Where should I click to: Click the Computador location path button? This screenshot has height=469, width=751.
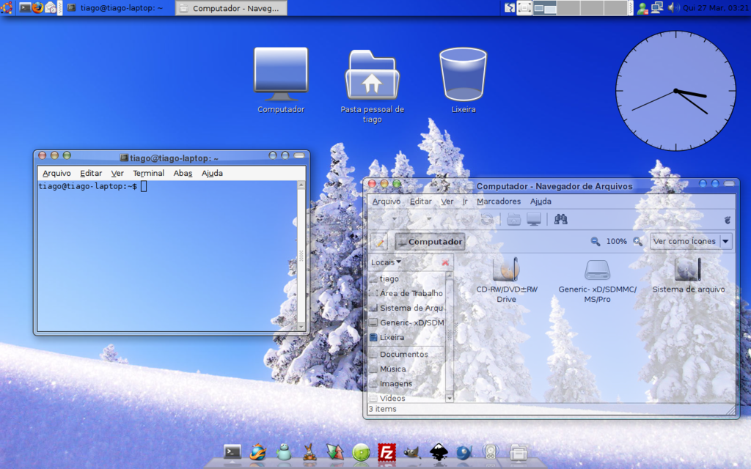pyautogui.click(x=430, y=242)
